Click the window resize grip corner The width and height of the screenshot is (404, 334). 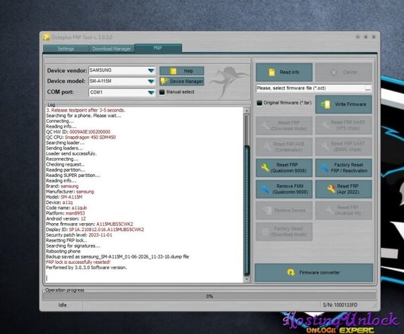tap(375, 306)
